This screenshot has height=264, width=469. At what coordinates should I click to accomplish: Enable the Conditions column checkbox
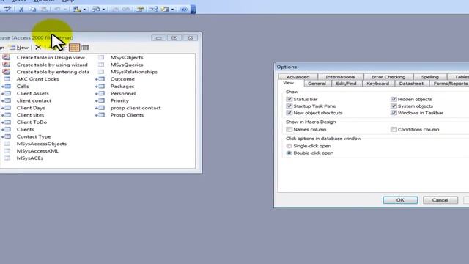tap(394, 129)
